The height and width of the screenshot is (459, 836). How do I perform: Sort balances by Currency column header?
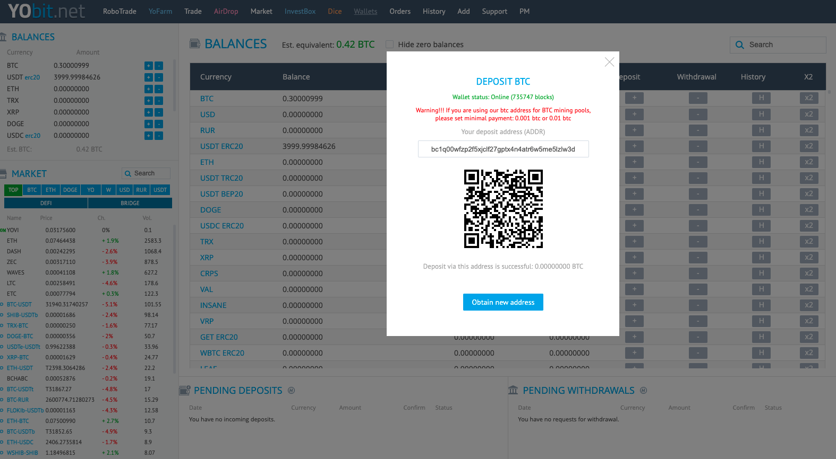(x=216, y=77)
